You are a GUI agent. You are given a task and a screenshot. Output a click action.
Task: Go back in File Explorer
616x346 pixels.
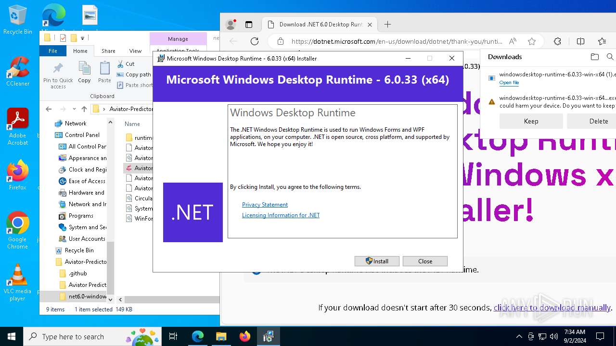49,109
